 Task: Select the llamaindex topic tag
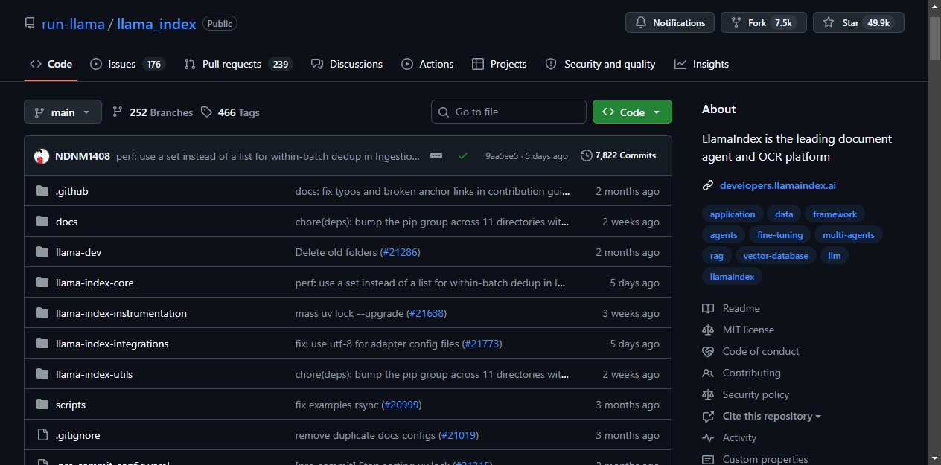[x=733, y=276]
